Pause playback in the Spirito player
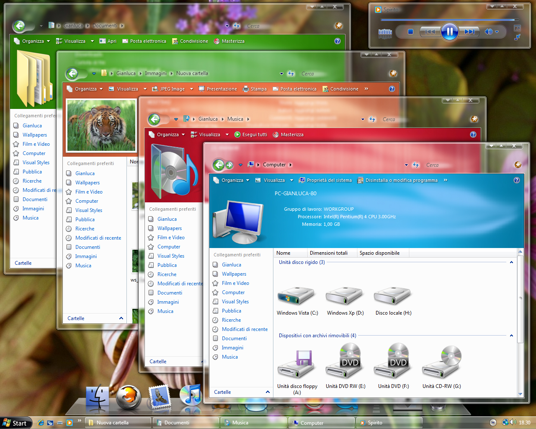The width and height of the screenshot is (536, 429). [x=449, y=31]
